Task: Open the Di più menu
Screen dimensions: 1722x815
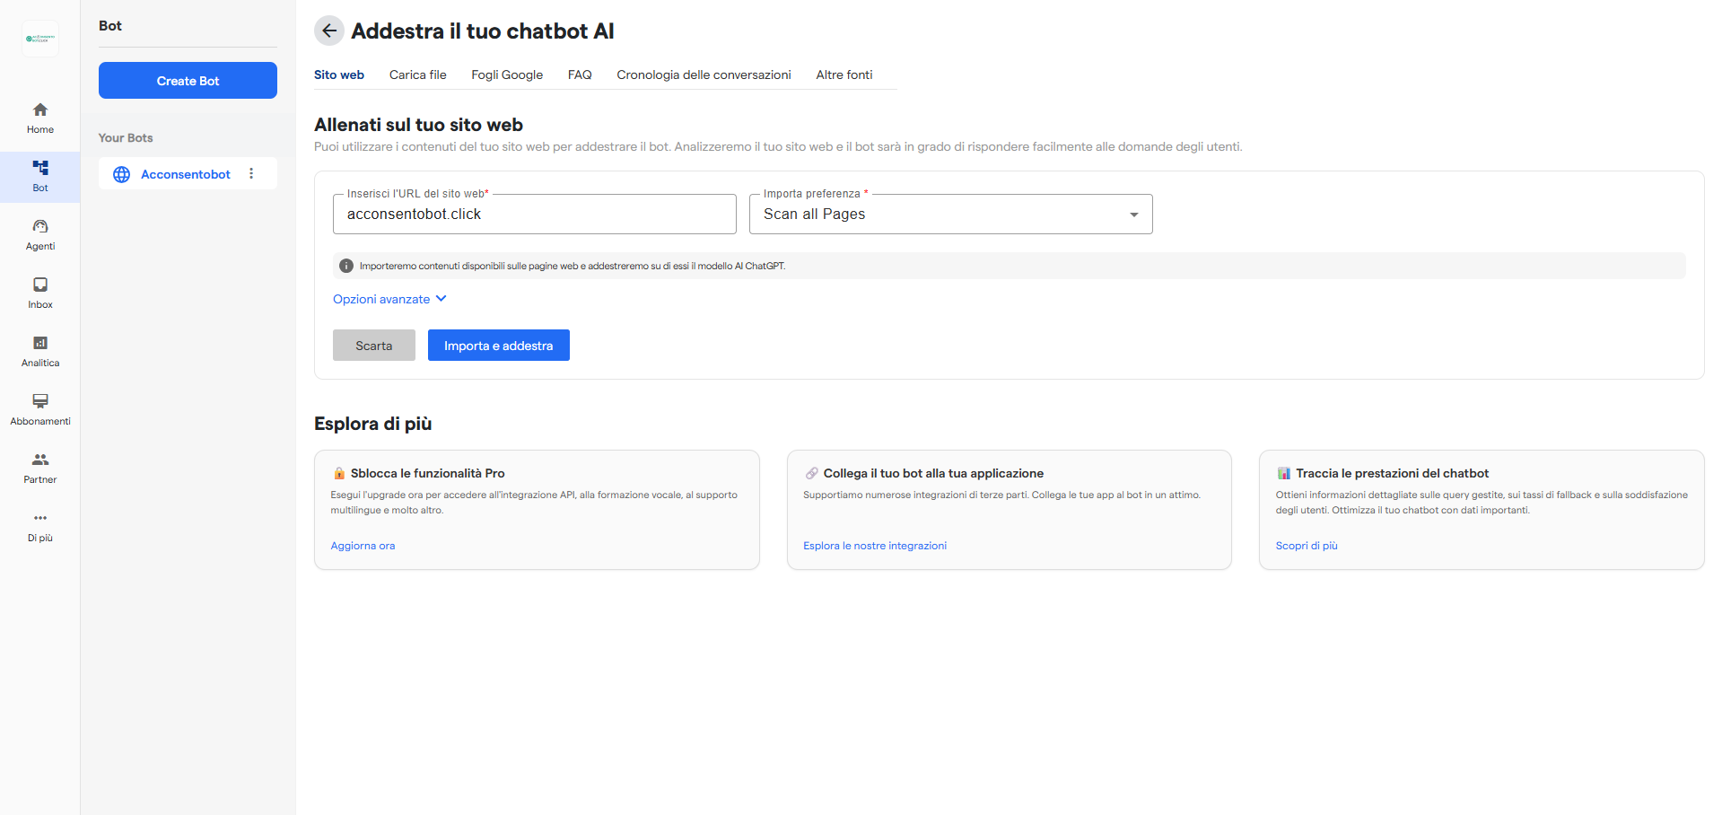Action: pyautogui.click(x=39, y=525)
